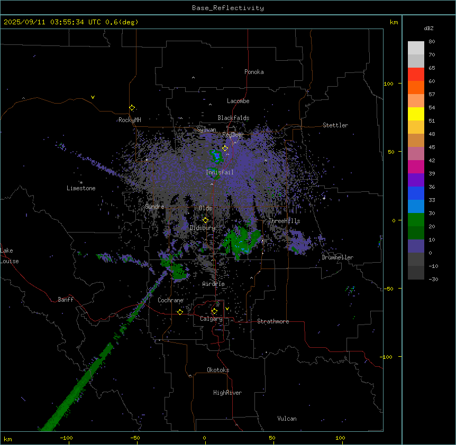The height and width of the screenshot is (445, 456).
Task: Click the Strathmore label
Action: (x=273, y=321)
